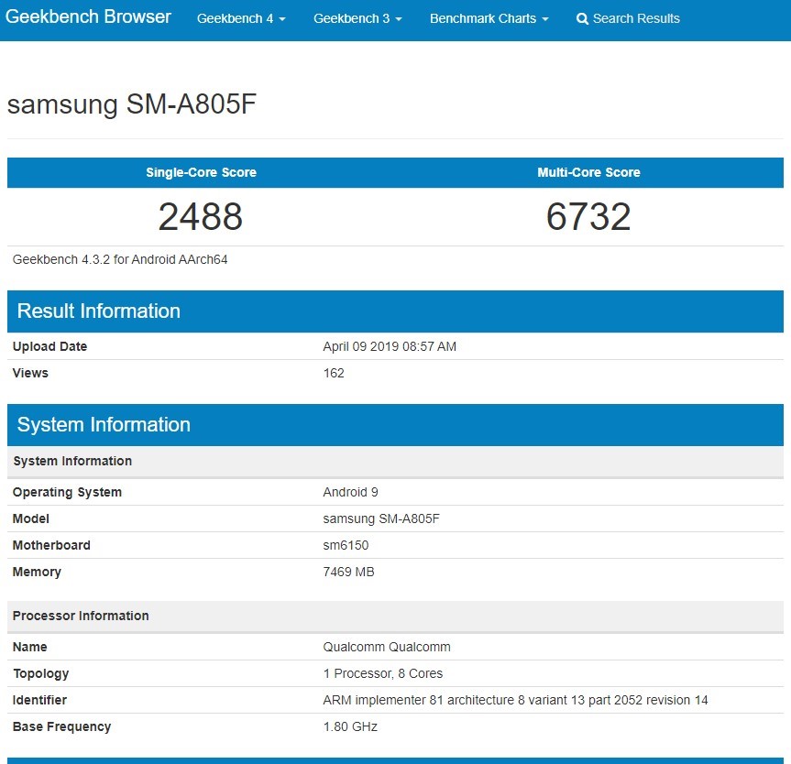791x764 pixels.
Task: Click the Upload Date label
Action: coord(49,346)
